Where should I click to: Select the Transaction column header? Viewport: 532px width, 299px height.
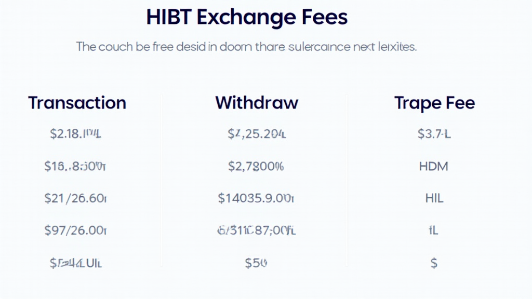(x=77, y=103)
